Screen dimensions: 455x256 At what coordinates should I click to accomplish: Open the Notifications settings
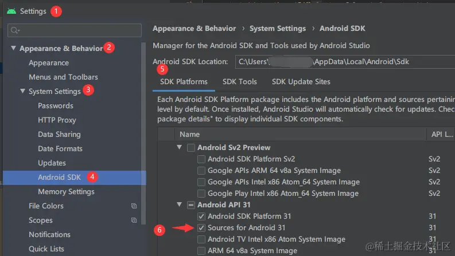tap(49, 235)
